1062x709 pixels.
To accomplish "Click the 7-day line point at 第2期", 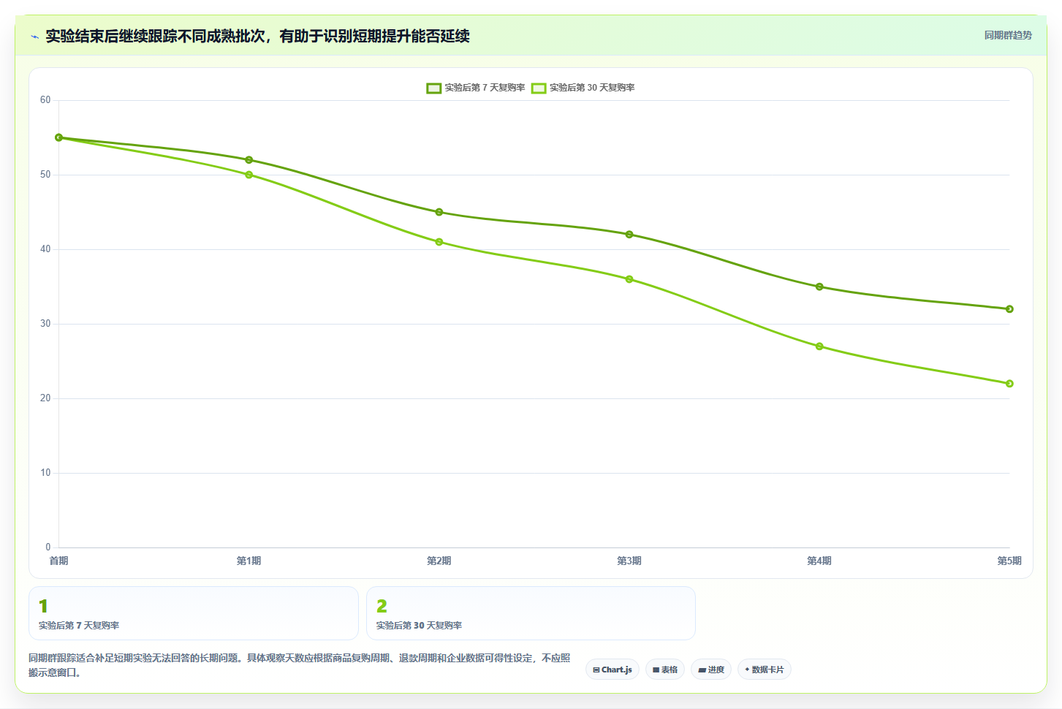I will tap(439, 212).
